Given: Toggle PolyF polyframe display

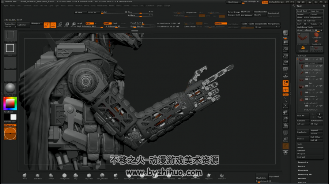Looking at the screenshot, I should point(285,132).
